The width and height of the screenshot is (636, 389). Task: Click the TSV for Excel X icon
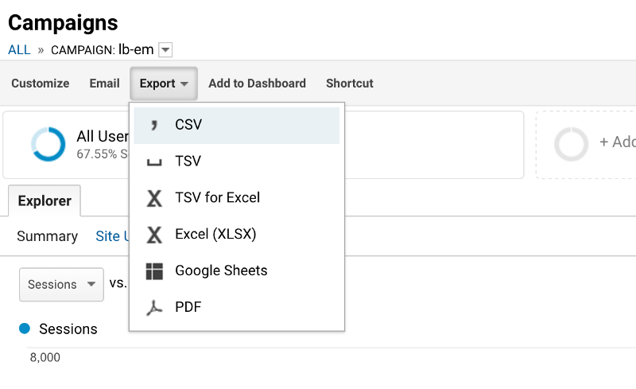154,198
